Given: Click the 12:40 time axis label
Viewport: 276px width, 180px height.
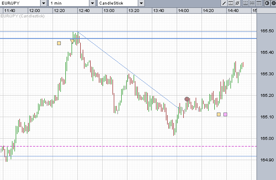Looking at the screenshot, I should tap(84, 11).
